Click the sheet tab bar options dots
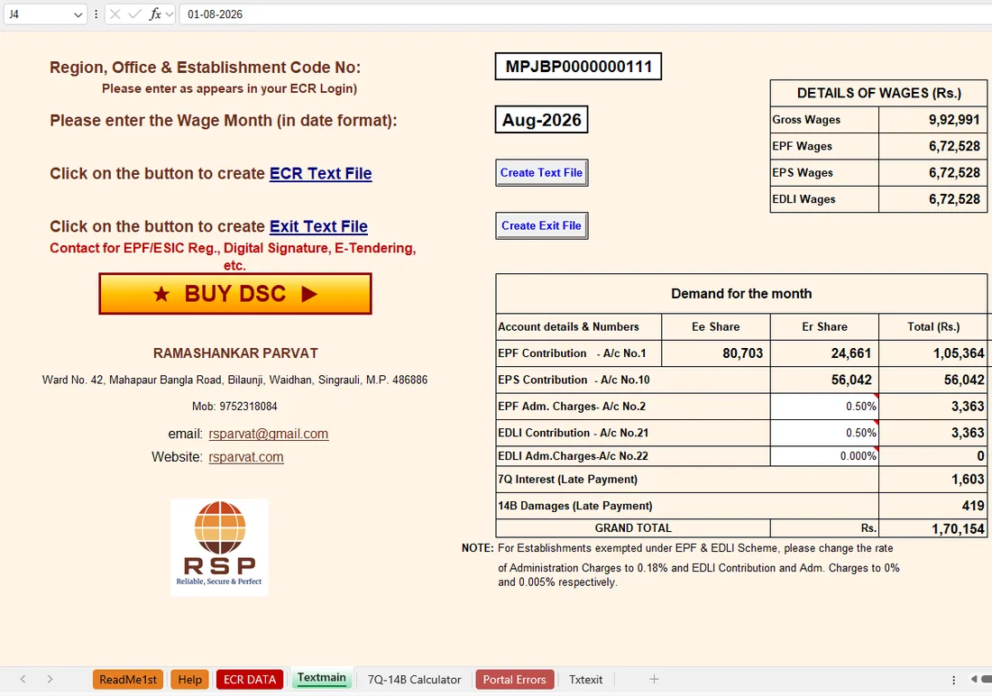This screenshot has width=992, height=696. click(x=953, y=680)
